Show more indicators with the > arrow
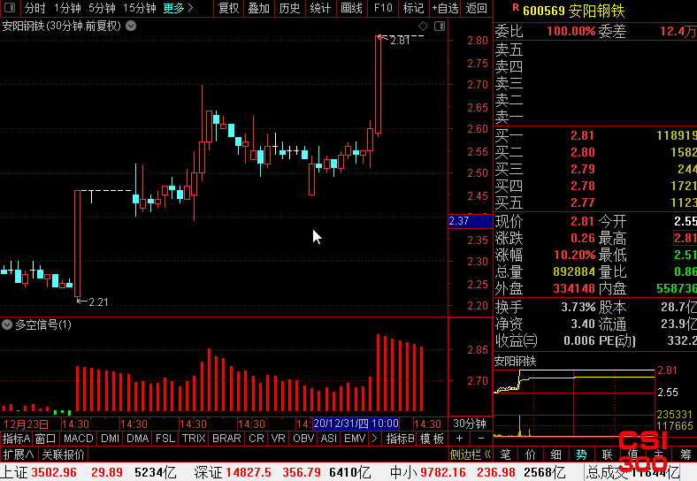The image size is (697, 481). pyautogui.click(x=374, y=439)
